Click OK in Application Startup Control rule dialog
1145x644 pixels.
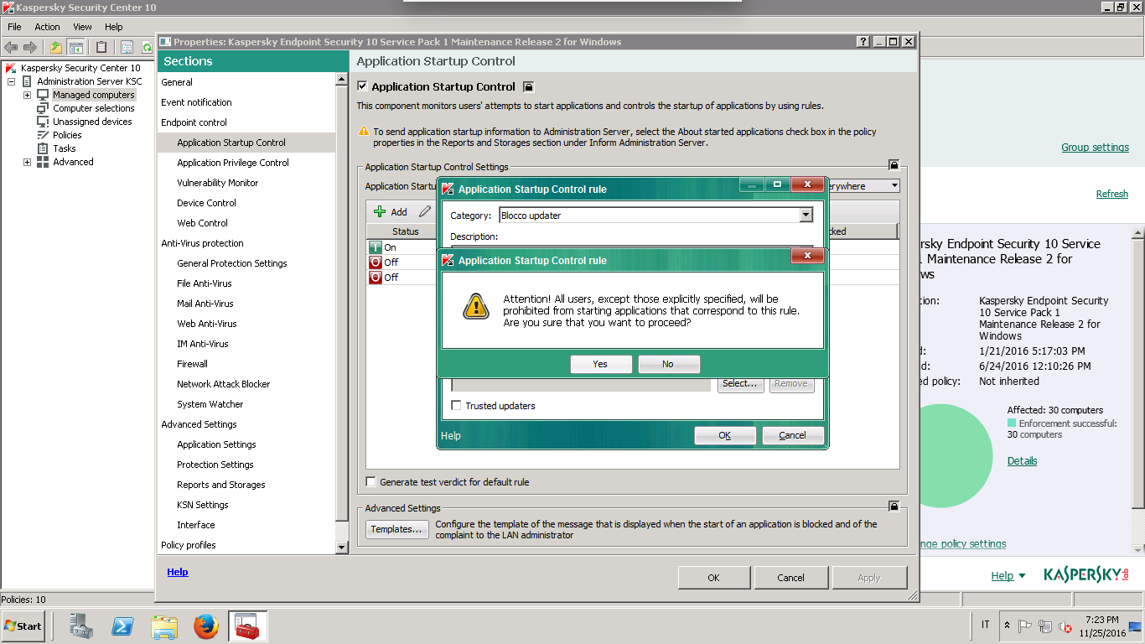click(725, 435)
